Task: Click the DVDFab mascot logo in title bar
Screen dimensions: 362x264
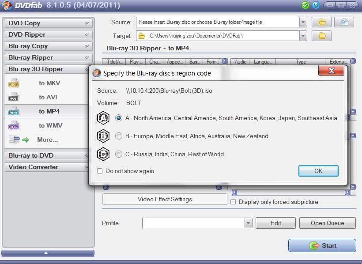Action: point(7,5)
